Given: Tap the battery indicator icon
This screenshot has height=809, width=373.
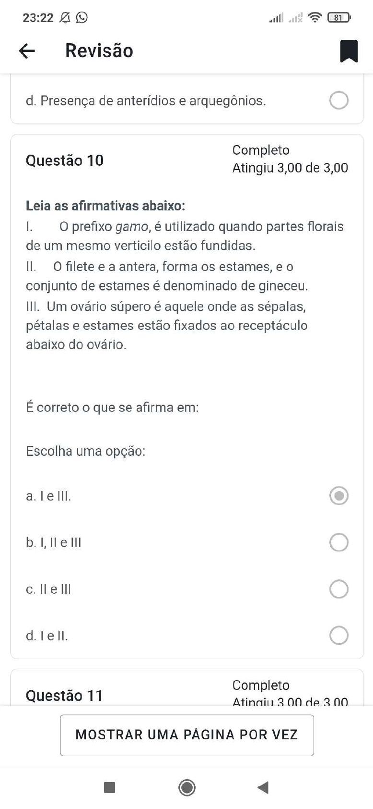Looking at the screenshot, I should pos(338,18).
